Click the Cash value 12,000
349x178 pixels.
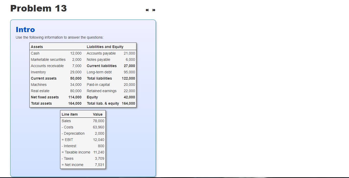pos(76,53)
